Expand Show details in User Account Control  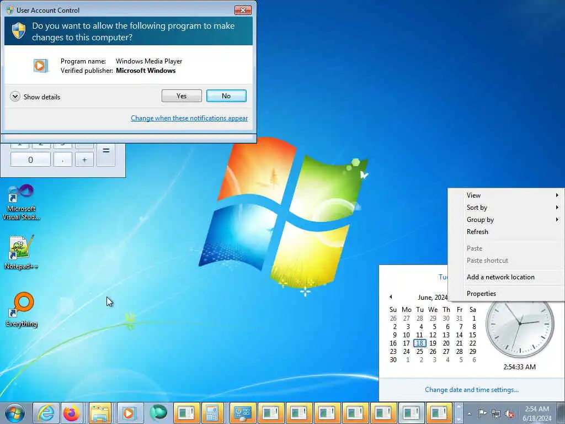click(35, 97)
